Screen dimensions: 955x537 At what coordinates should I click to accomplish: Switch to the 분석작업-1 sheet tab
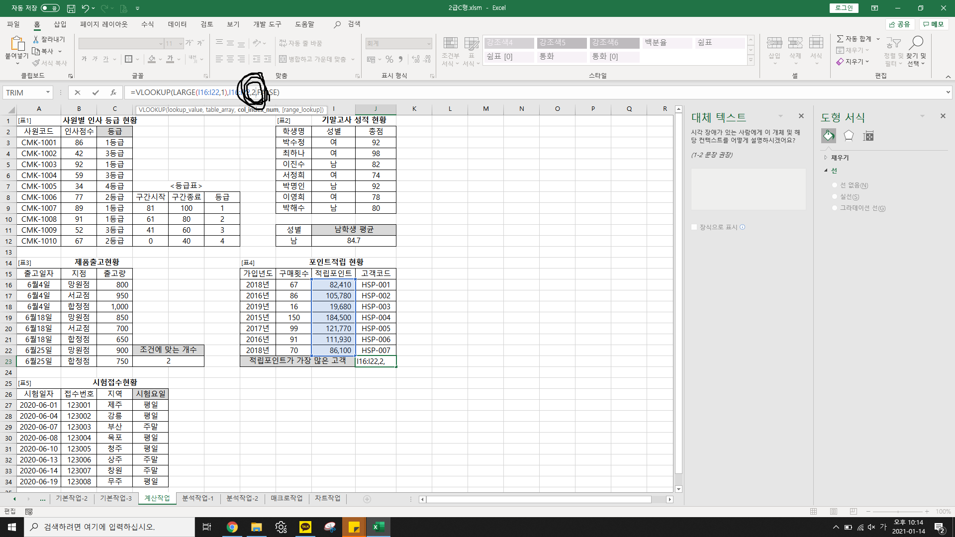(x=197, y=499)
